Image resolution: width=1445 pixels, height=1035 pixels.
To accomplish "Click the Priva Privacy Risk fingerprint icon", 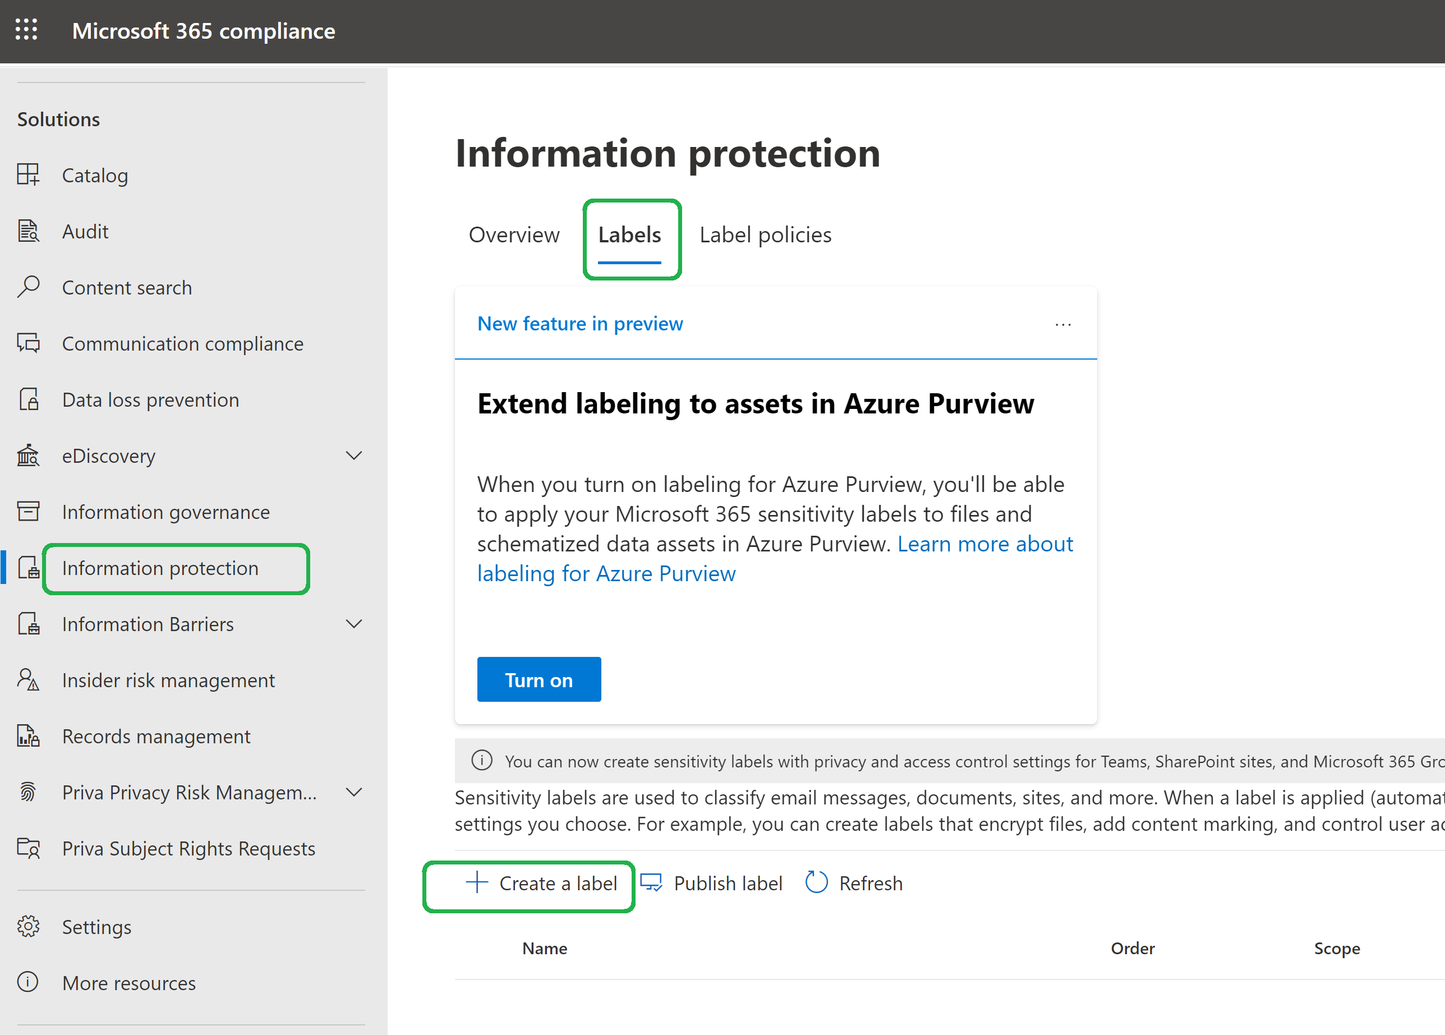I will [28, 792].
